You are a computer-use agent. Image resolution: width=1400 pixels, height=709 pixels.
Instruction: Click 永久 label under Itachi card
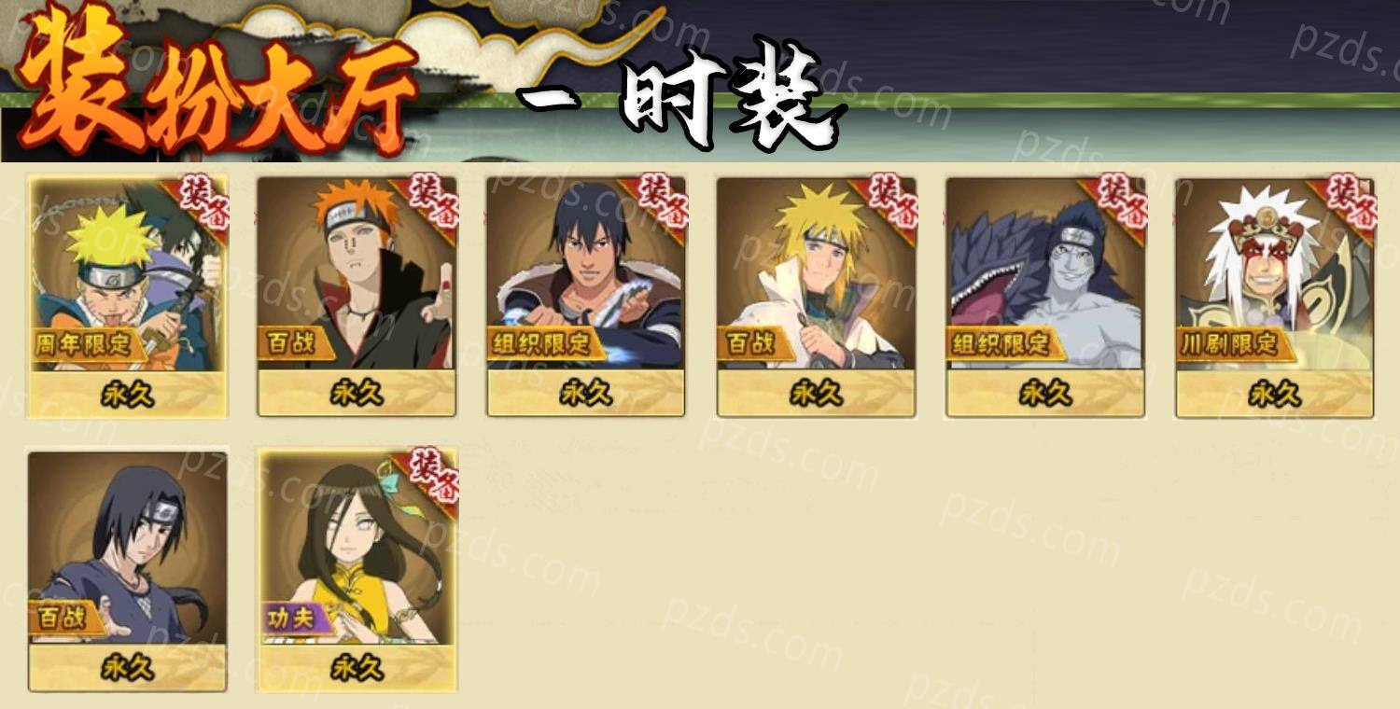click(x=128, y=668)
